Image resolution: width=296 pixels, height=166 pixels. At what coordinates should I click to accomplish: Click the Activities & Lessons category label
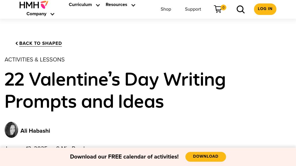pos(35,60)
